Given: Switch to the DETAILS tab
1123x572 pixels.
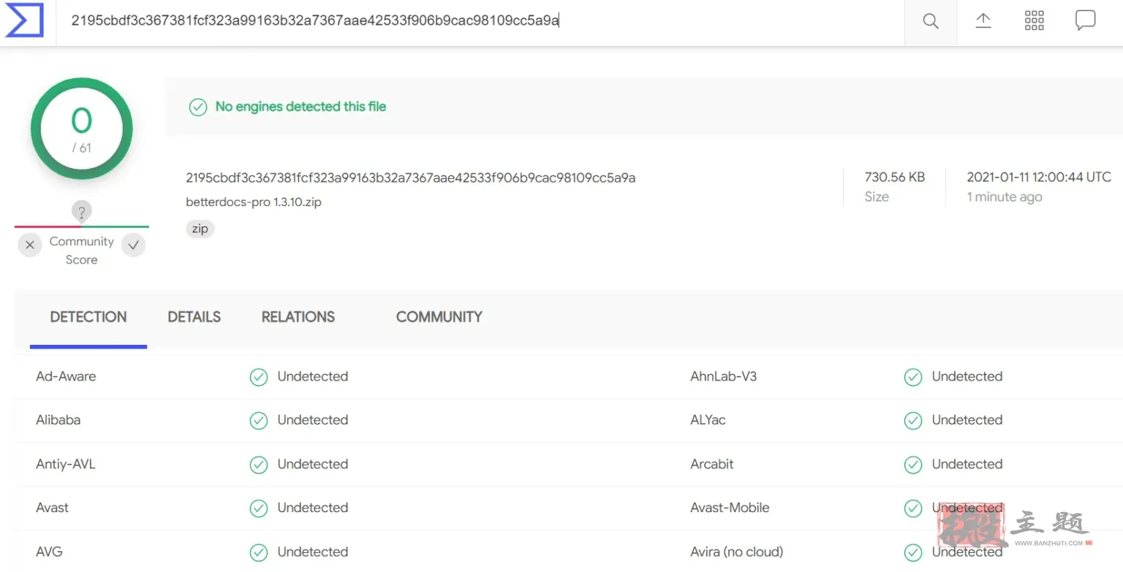Looking at the screenshot, I should tap(194, 317).
